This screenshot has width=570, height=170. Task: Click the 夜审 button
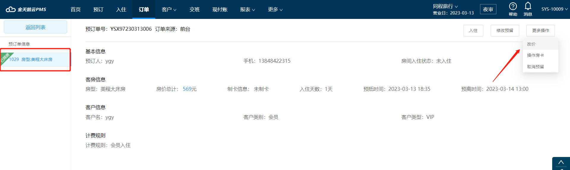tap(488, 9)
